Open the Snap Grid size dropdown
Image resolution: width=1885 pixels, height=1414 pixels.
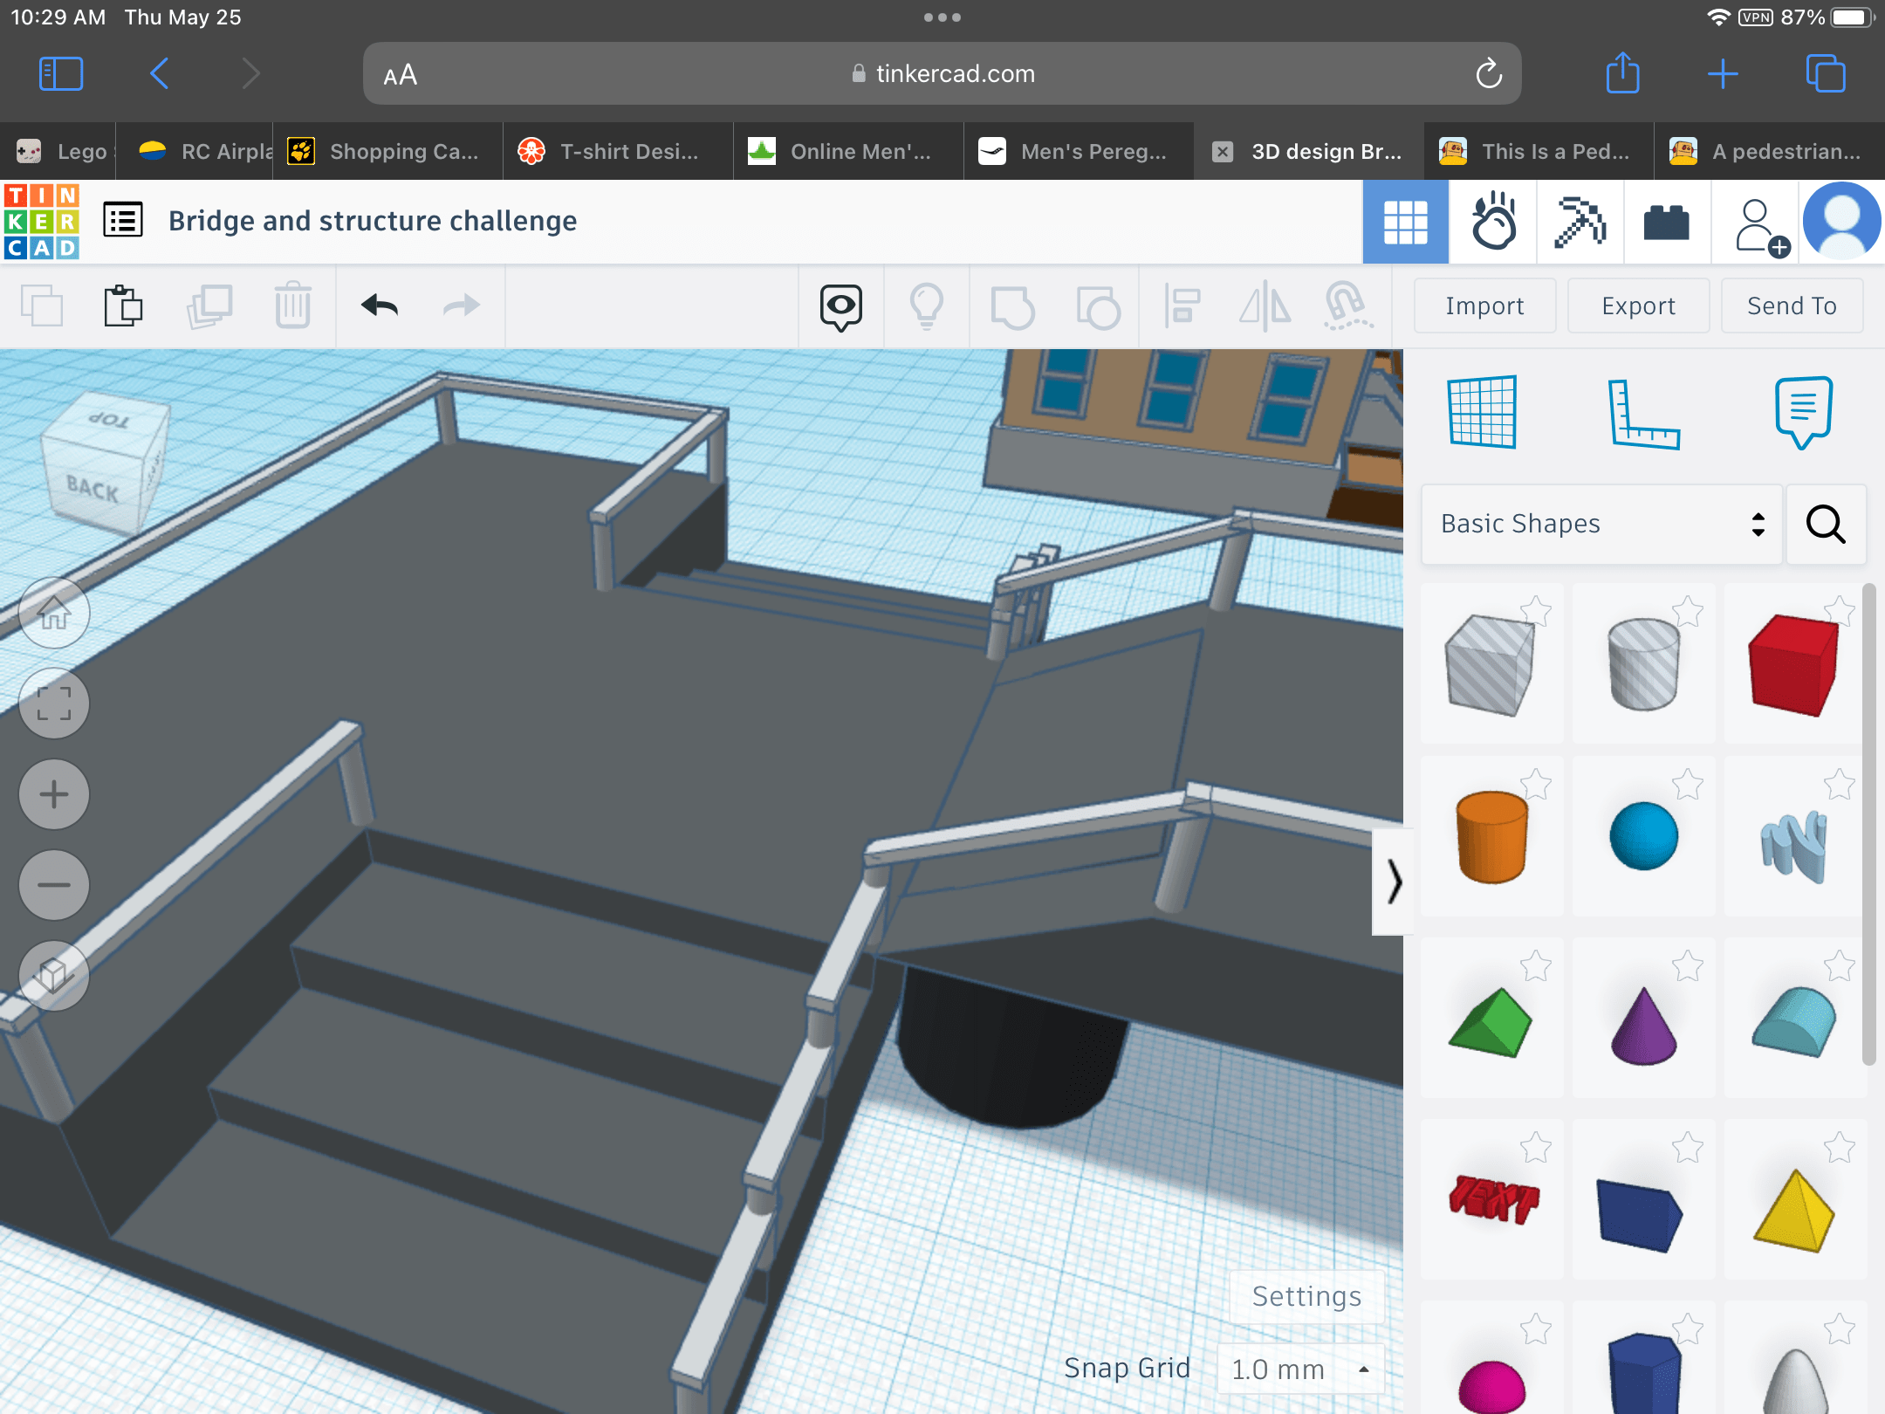click(1299, 1369)
